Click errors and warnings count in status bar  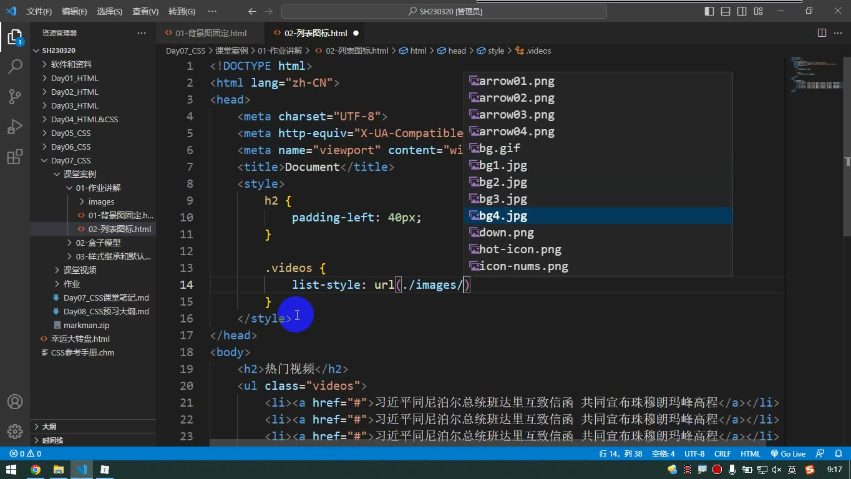(26, 454)
